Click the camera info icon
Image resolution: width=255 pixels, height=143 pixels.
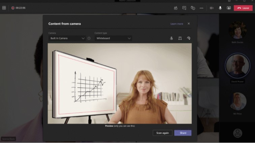click(x=89, y=38)
